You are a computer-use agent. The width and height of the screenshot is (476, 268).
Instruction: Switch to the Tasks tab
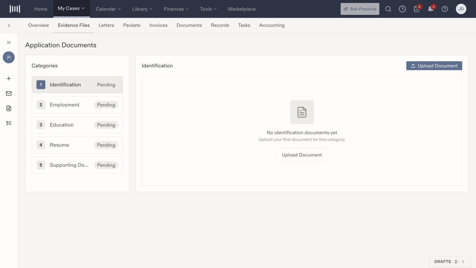244,25
